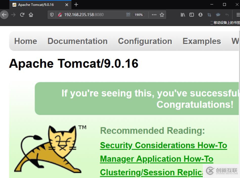Open the Firefox hamburger menu
The height and width of the screenshot is (178, 240).
pos(238,15)
